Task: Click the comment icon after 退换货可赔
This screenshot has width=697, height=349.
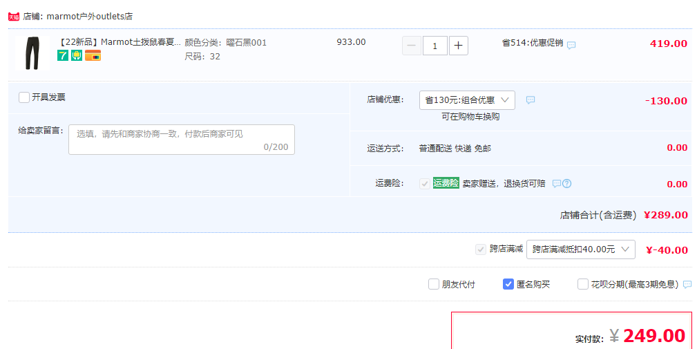Action: (x=557, y=184)
